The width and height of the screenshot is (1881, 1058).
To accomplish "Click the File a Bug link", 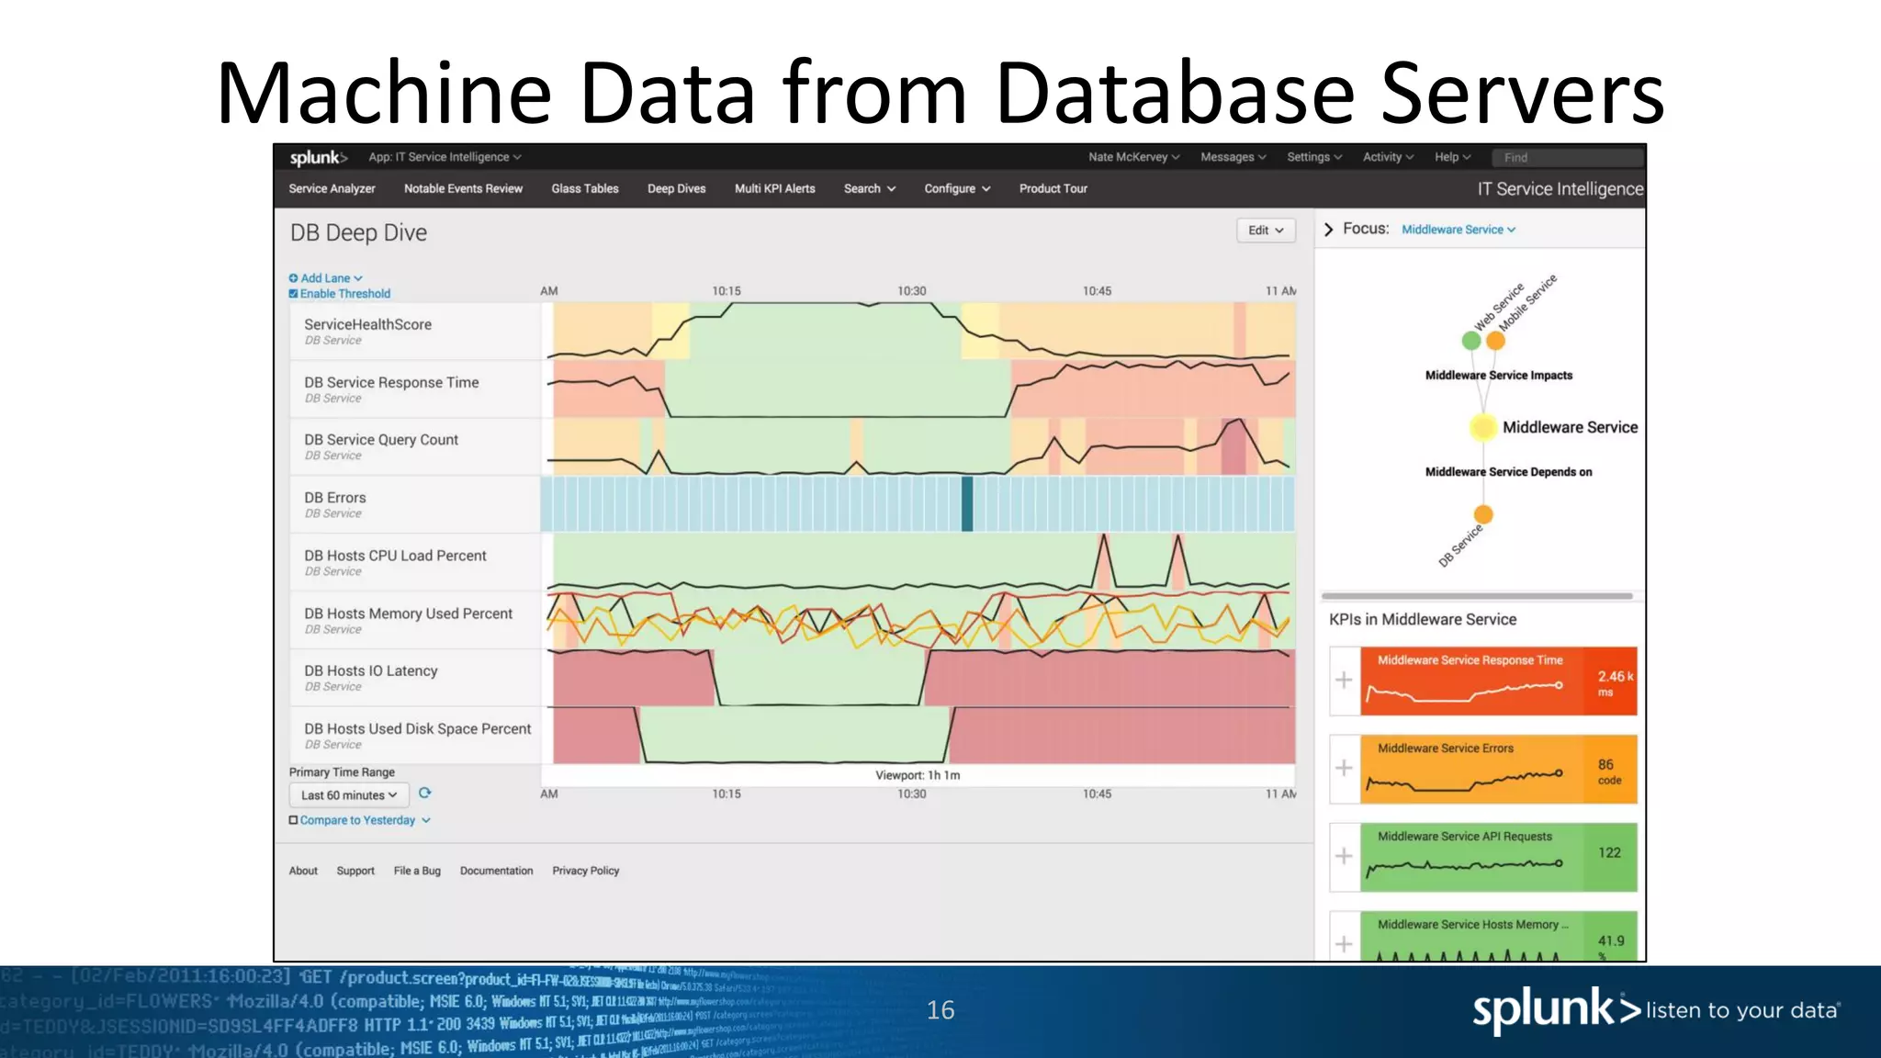I will (x=417, y=871).
